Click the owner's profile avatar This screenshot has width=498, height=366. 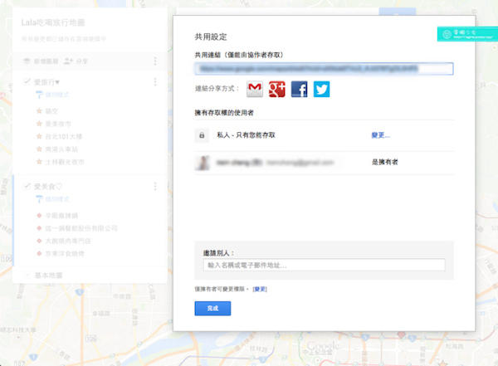(x=202, y=163)
